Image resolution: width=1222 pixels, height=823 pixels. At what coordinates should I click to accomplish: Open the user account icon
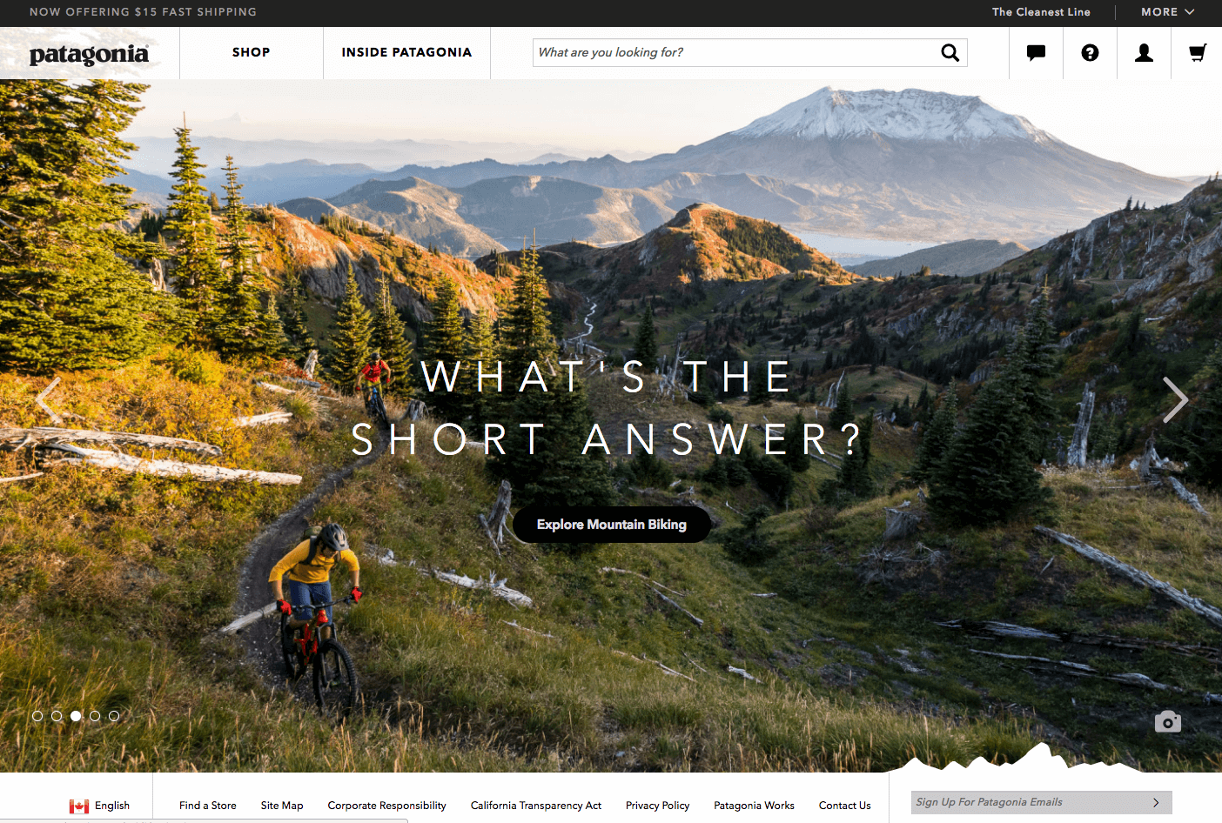click(1144, 53)
